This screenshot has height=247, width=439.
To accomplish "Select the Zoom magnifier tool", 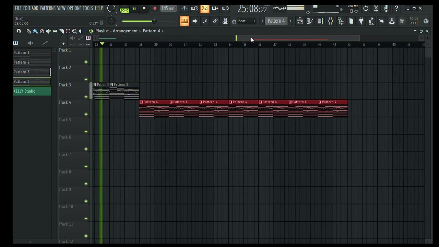I will click(74, 31).
